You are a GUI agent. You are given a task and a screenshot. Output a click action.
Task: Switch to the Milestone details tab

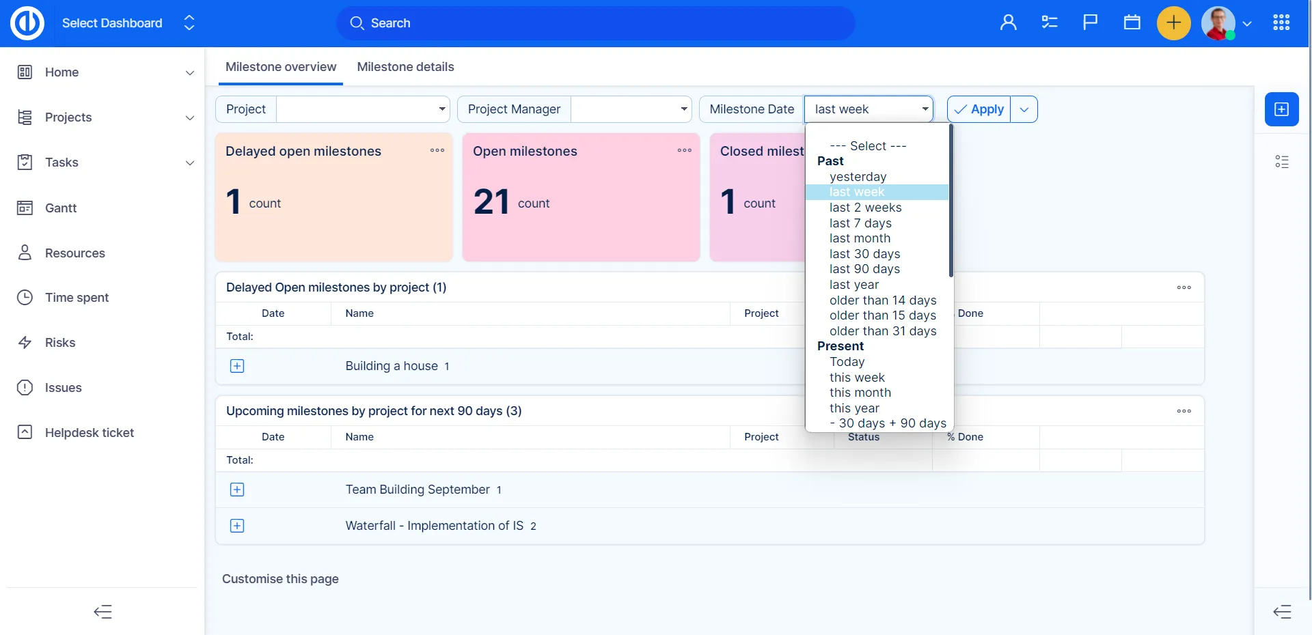pyautogui.click(x=405, y=67)
